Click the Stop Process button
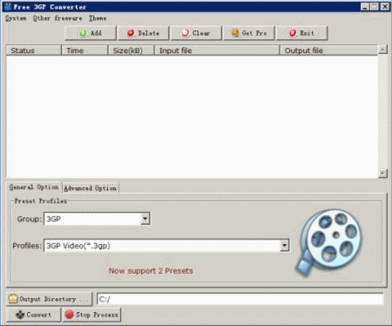The image size is (392, 326). pyautogui.click(x=91, y=315)
